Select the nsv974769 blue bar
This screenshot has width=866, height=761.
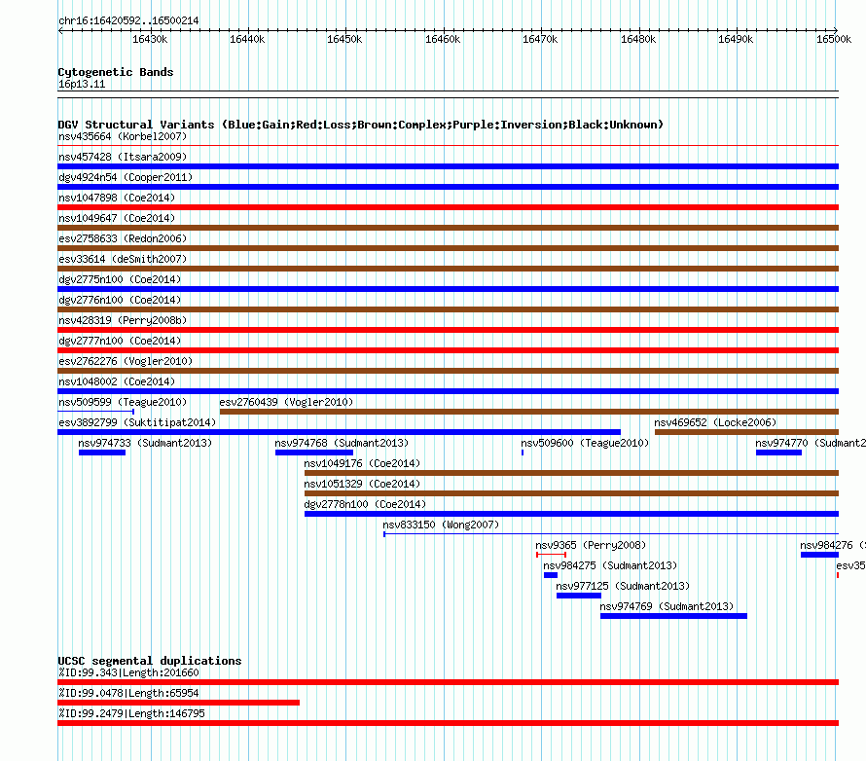(673, 616)
